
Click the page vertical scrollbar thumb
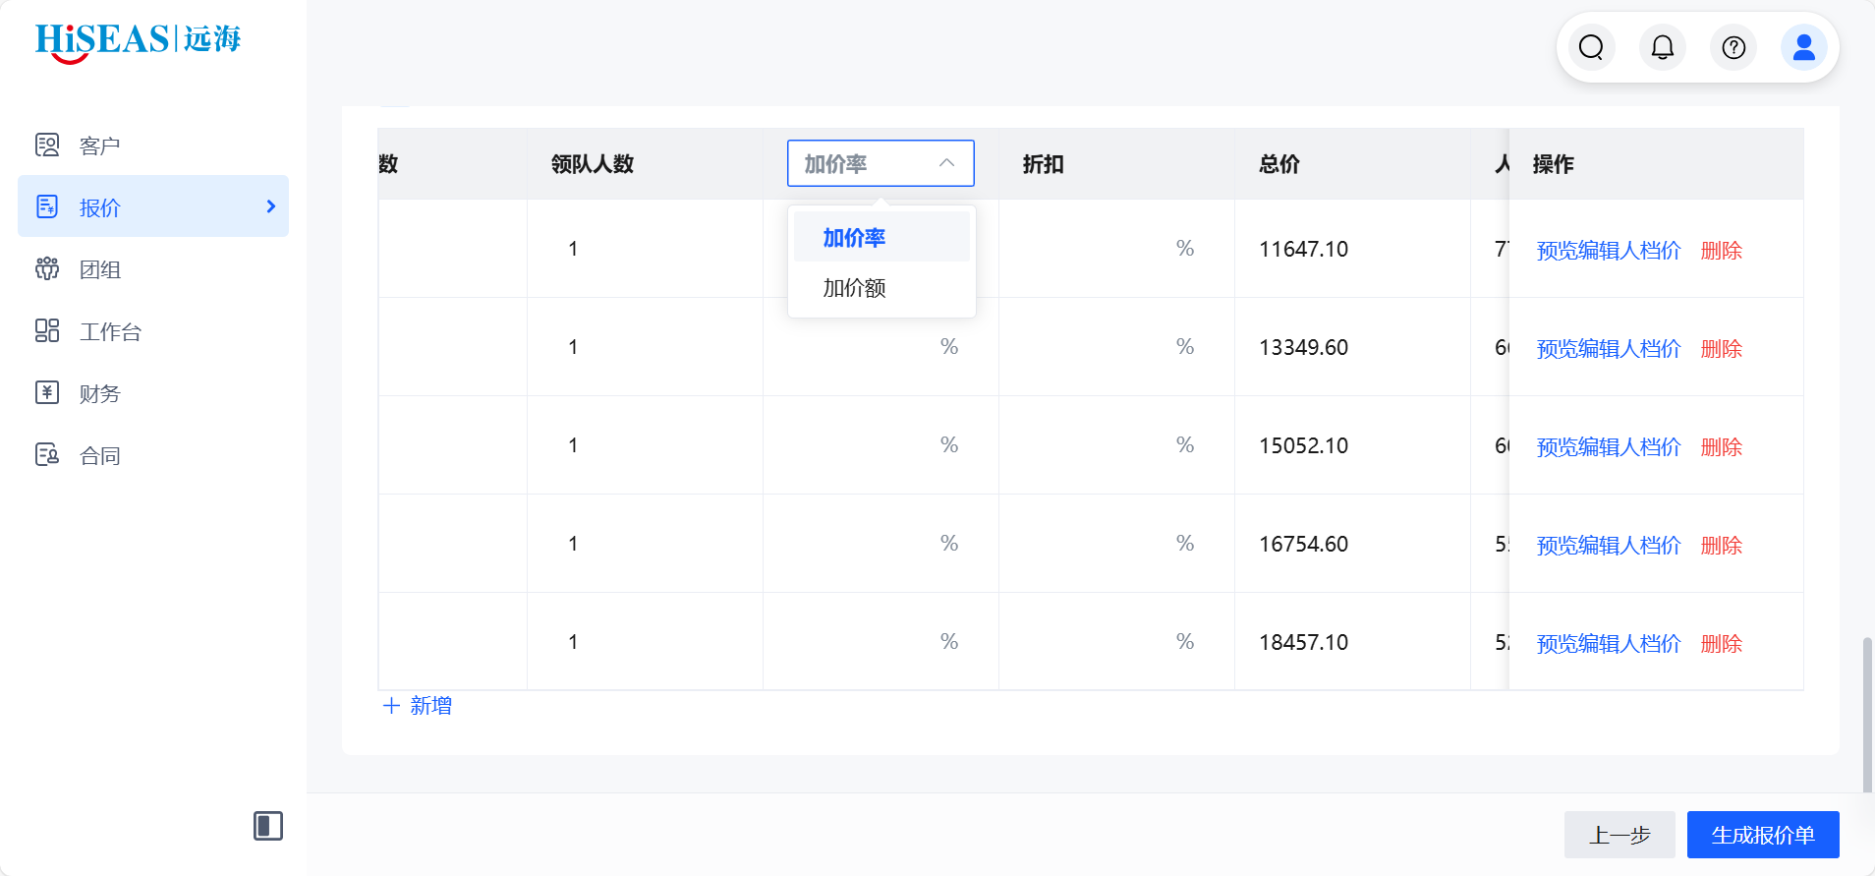pyautogui.click(x=1867, y=715)
